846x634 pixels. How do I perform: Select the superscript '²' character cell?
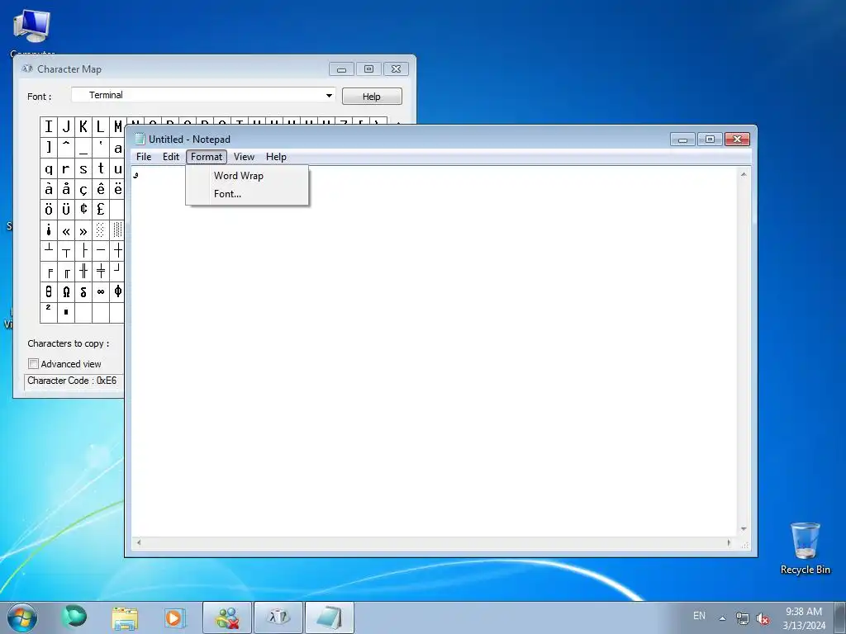click(49, 313)
